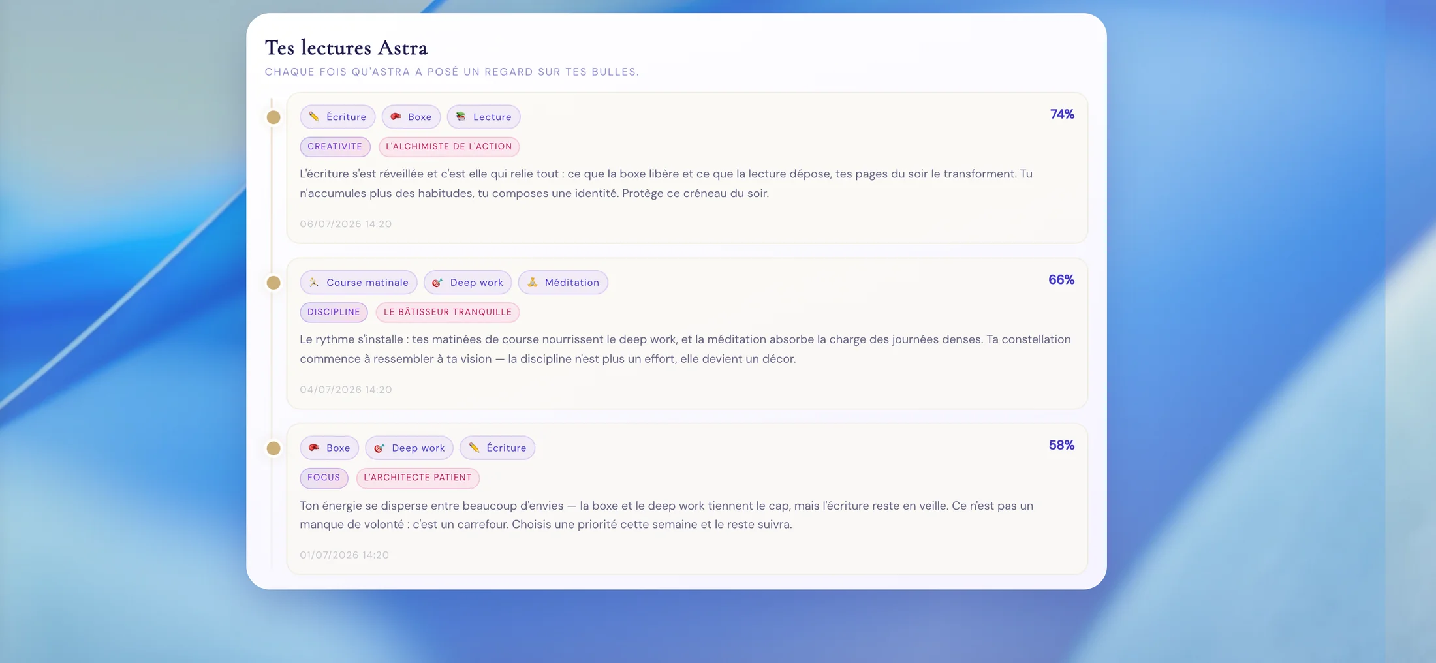Click the date 04/07/2026 14:20
Viewport: 1436px width, 663px height.
click(346, 390)
